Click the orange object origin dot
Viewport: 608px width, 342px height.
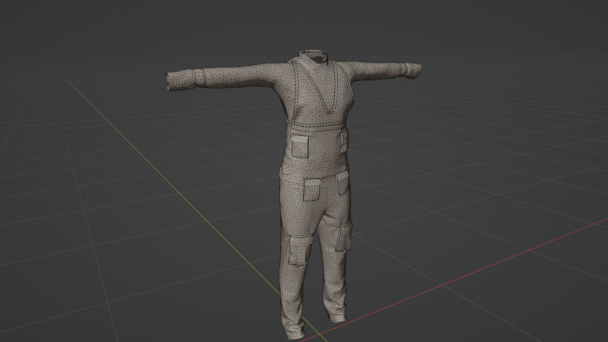[x=320, y=334]
